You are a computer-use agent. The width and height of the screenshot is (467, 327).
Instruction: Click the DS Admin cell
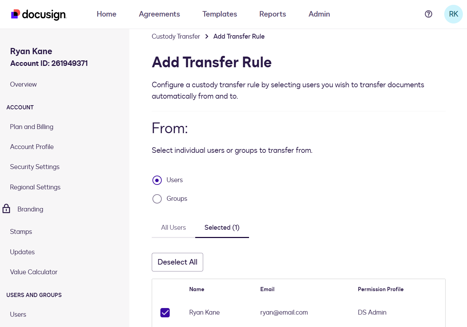coord(372,313)
